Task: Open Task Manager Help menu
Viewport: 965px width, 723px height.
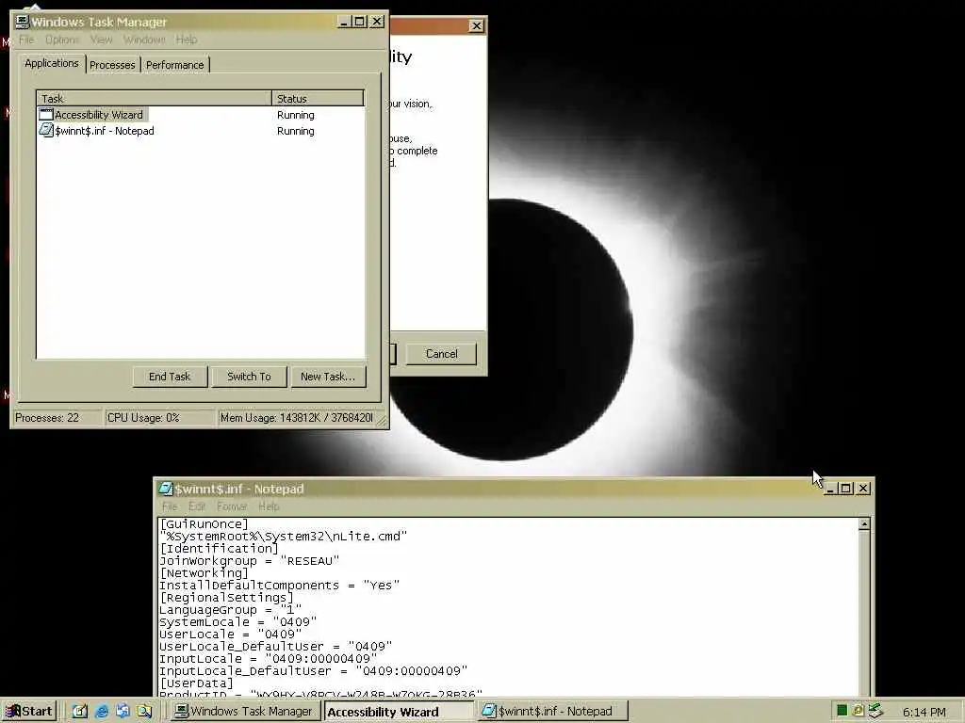Action: click(187, 40)
